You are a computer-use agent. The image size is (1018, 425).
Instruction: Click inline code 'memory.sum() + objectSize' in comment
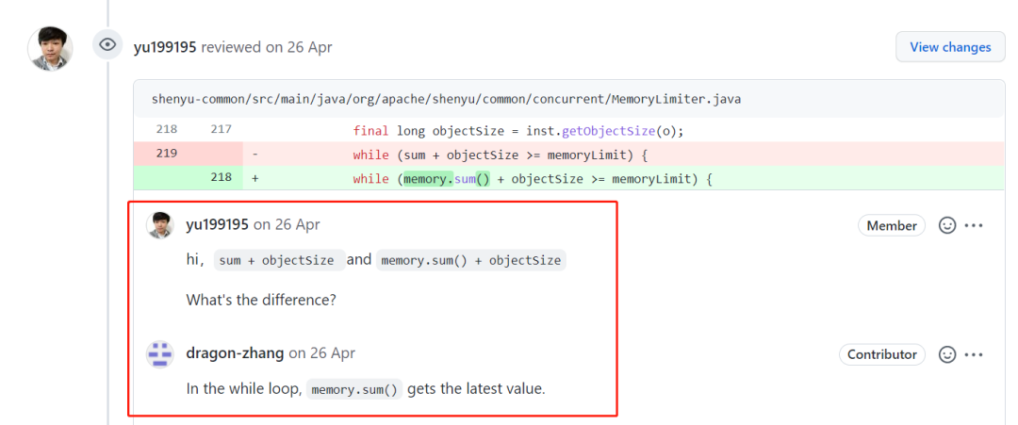pyautogui.click(x=470, y=261)
